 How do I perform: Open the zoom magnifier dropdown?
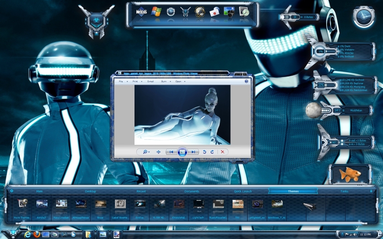click(x=146, y=152)
